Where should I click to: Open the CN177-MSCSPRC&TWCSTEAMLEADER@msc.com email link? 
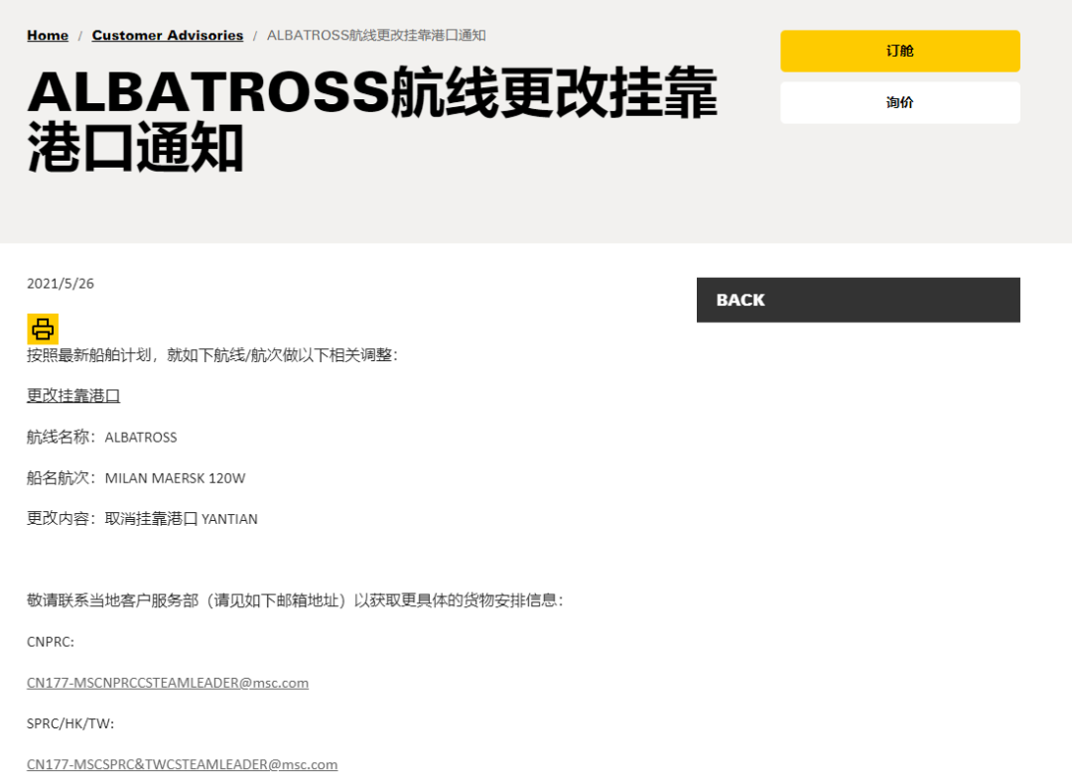tap(182, 764)
